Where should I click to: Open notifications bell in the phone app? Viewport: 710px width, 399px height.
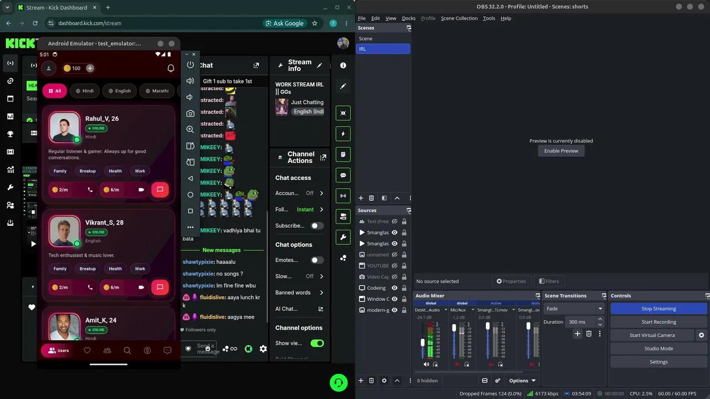(x=171, y=68)
